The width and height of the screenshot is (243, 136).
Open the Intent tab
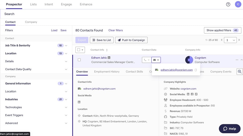[49, 4]
